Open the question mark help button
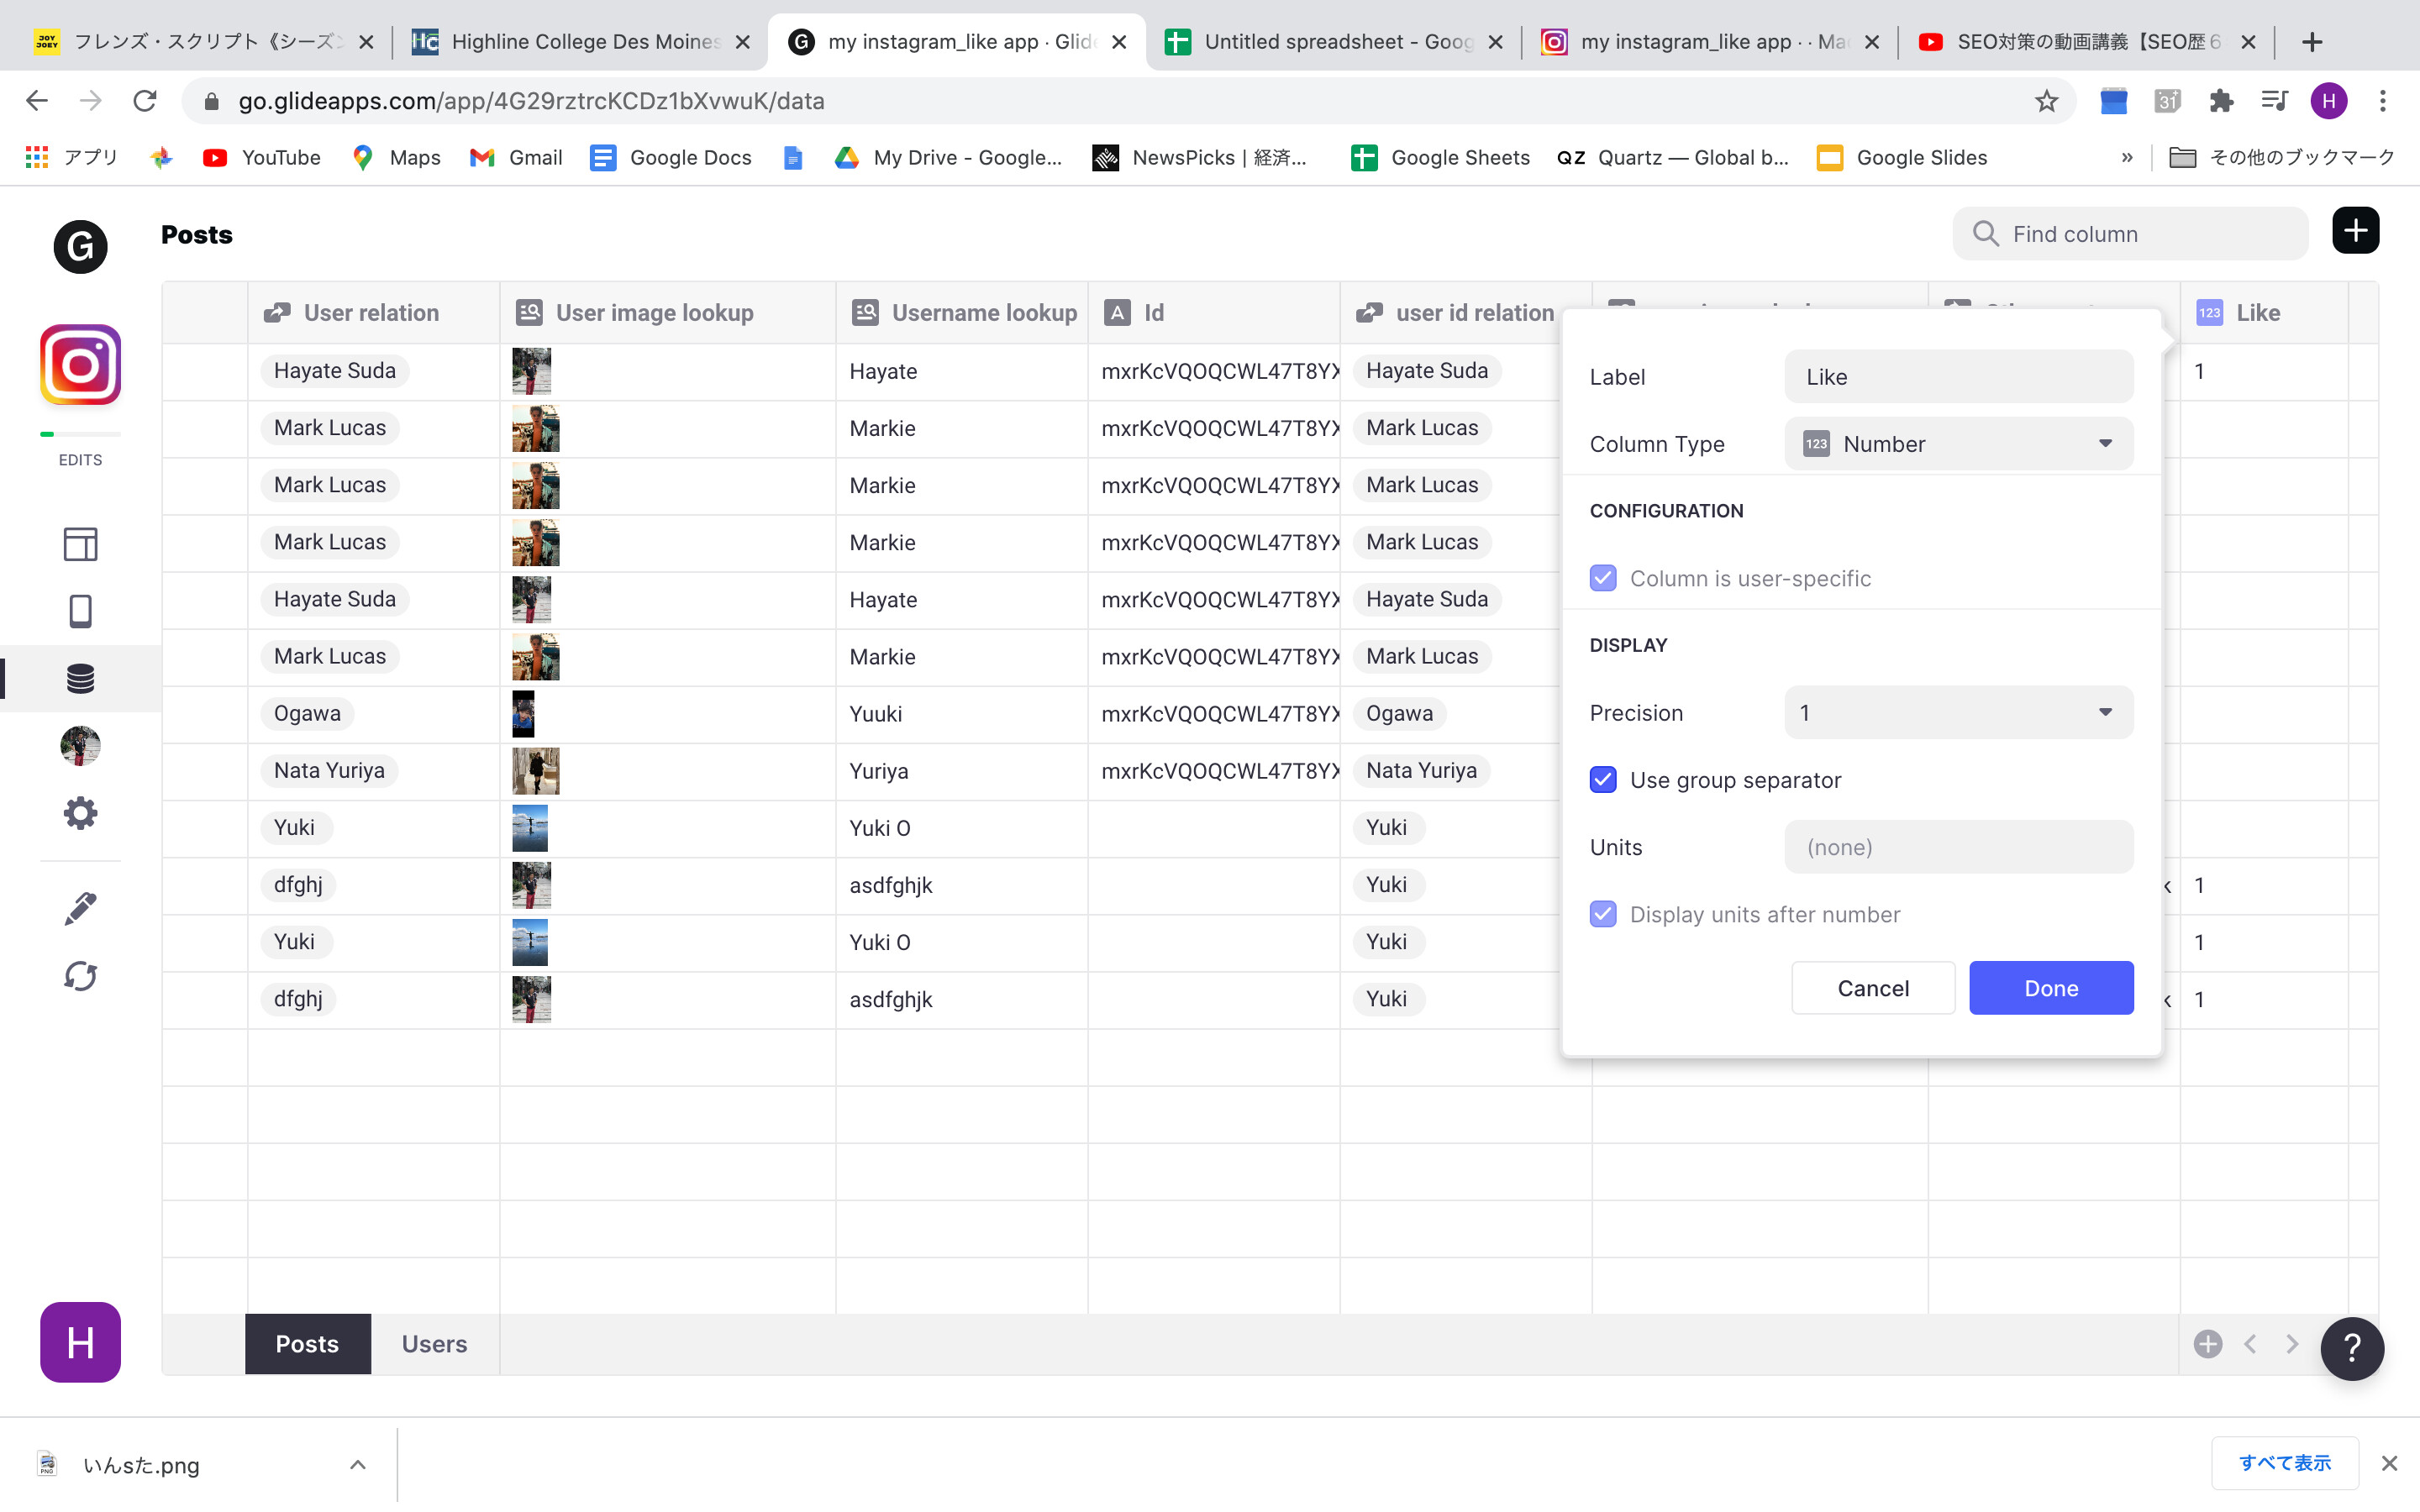This screenshot has height=1512, width=2420. tap(2351, 1347)
